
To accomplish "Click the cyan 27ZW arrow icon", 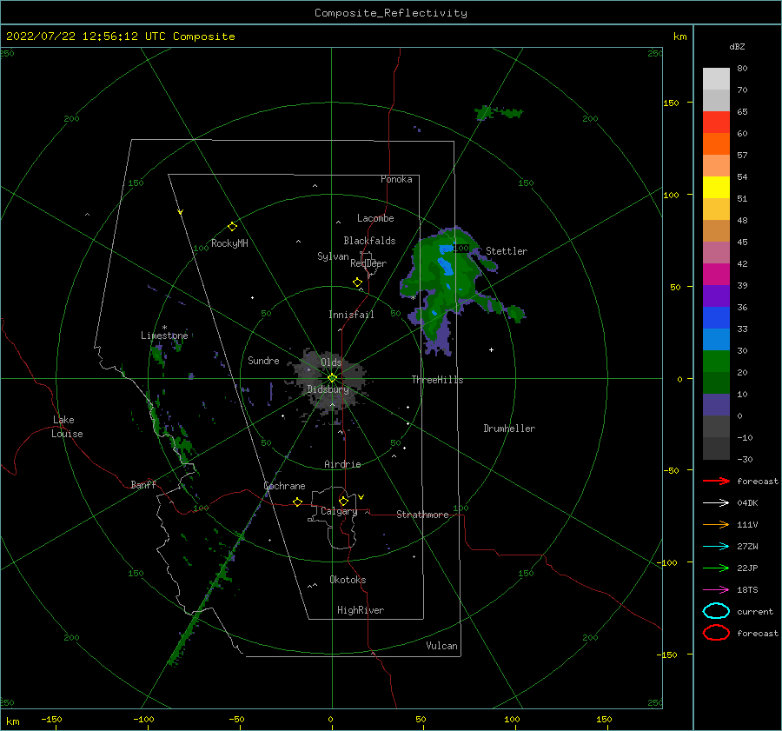I will (716, 547).
